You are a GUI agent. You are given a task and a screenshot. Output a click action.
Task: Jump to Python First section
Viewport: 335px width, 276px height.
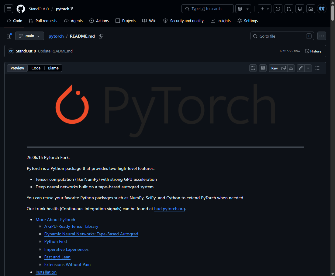click(56, 242)
